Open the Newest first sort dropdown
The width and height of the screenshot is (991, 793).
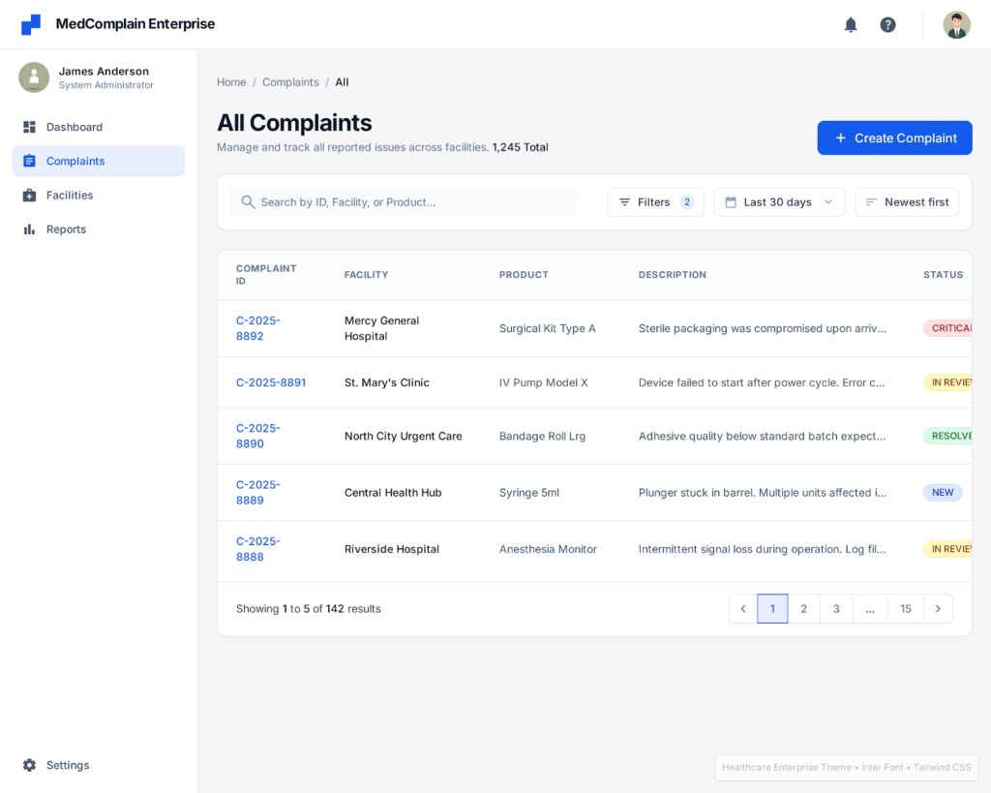[906, 202]
